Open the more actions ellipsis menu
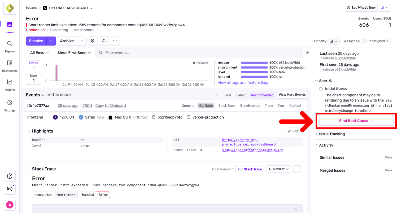 115,41
